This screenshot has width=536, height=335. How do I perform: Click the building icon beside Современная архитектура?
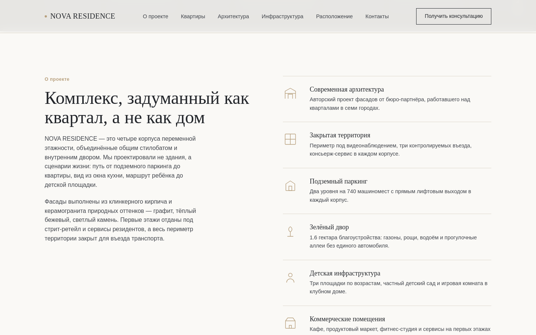click(290, 93)
